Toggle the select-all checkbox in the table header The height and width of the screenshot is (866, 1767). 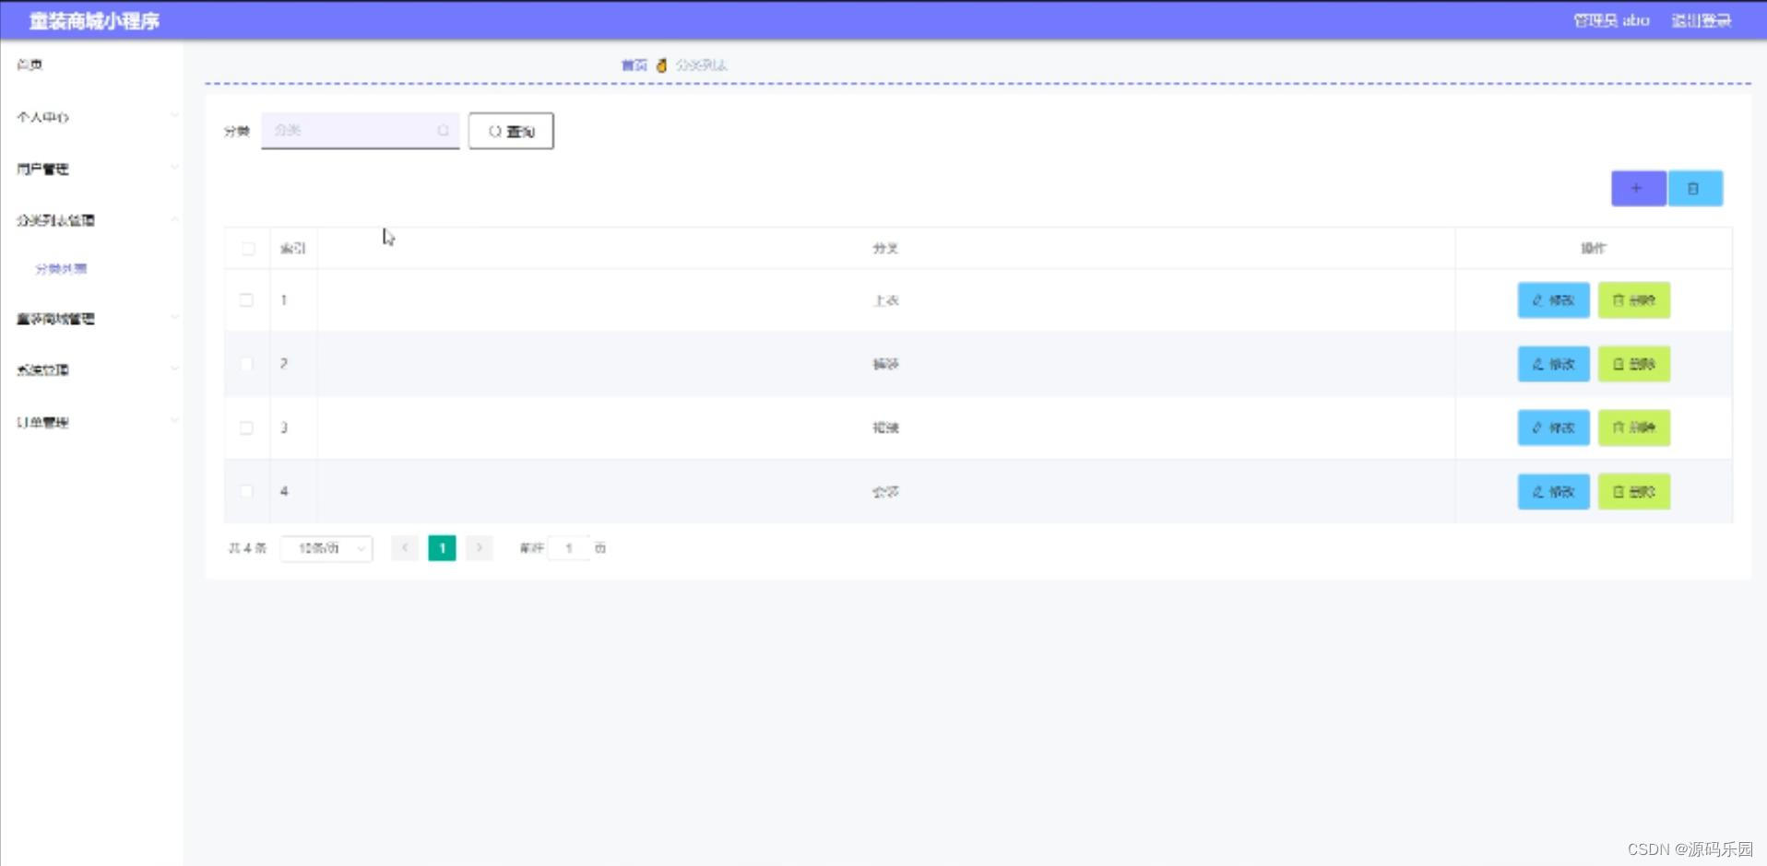click(x=248, y=249)
